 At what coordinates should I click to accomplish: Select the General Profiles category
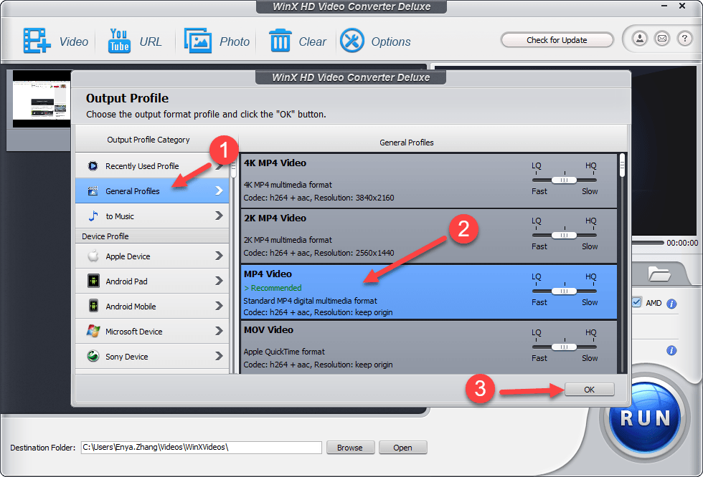click(x=152, y=191)
